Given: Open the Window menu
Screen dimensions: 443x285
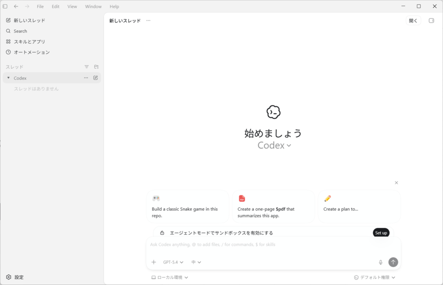Looking at the screenshot, I should point(93,6).
